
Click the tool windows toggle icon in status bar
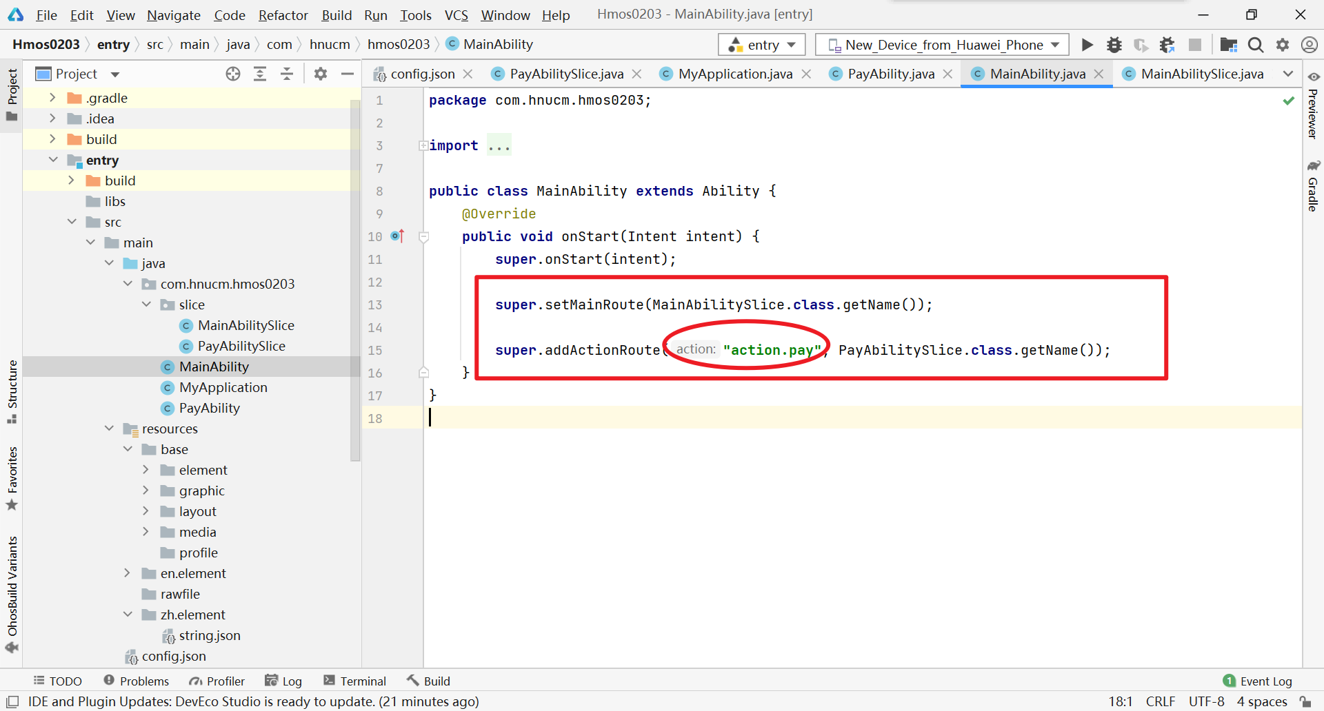12,701
